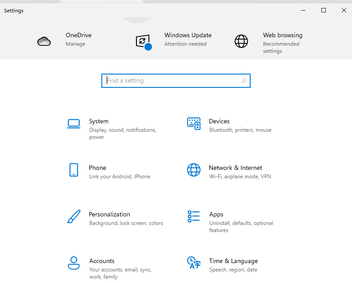Click the Windows Update sync icon
This screenshot has width=352, height=283.
tap(144, 42)
